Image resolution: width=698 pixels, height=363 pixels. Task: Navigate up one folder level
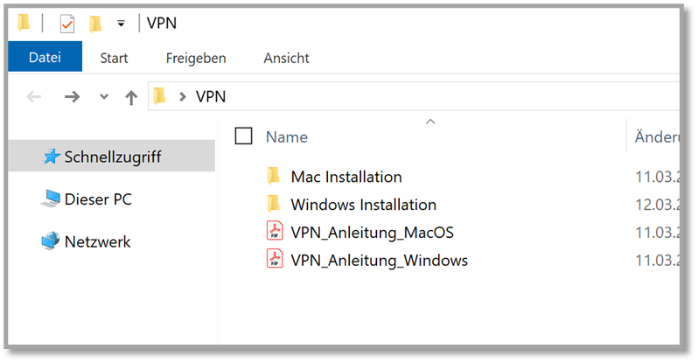(131, 97)
